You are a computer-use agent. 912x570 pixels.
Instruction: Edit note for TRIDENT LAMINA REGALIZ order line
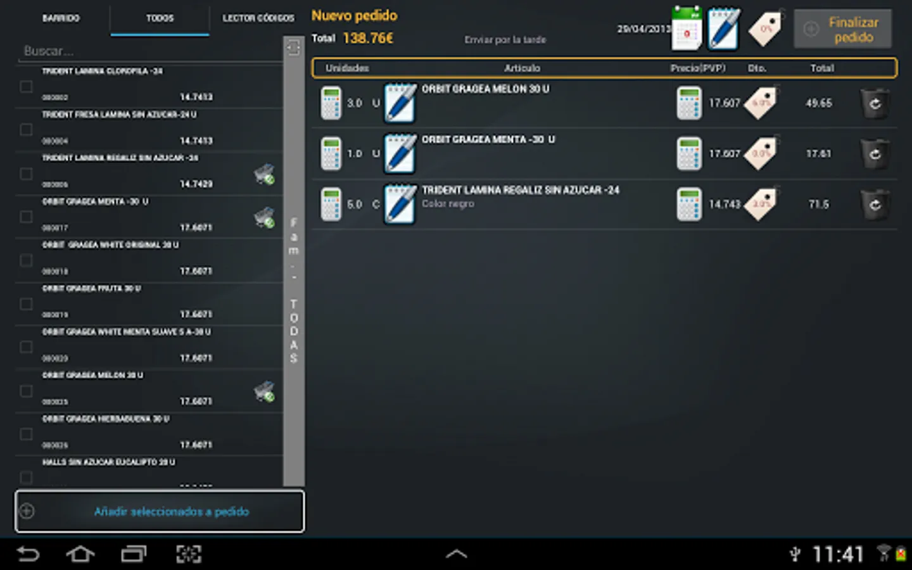[x=400, y=205]
